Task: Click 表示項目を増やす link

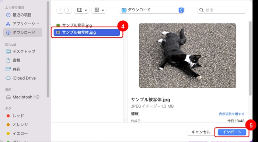Action: click(x=231, y=114)
